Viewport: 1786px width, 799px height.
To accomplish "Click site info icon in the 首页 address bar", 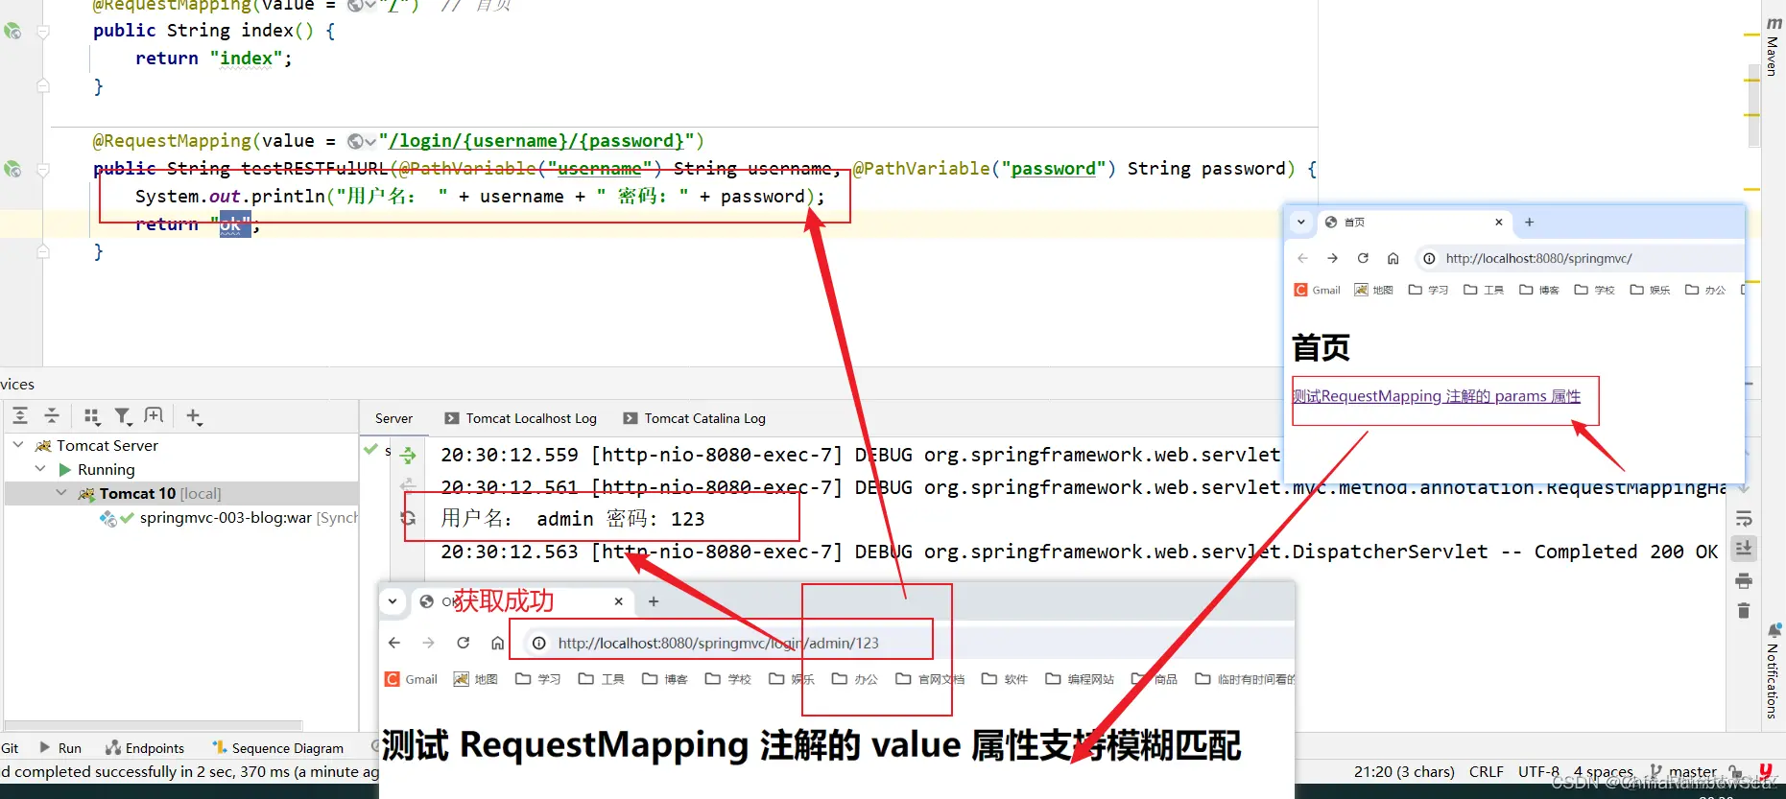I will point(1429,258).
